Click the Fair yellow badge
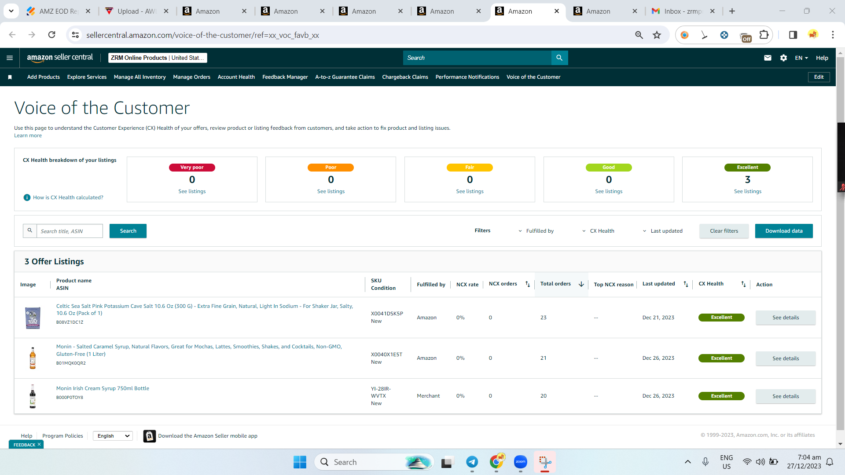 coord(470,167)
